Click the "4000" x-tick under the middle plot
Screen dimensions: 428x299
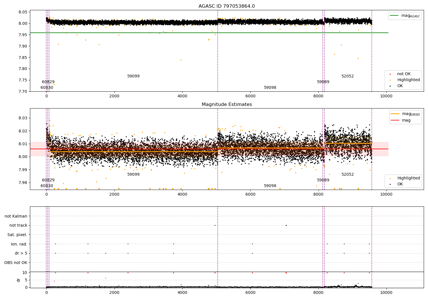(x=182, y=194)
